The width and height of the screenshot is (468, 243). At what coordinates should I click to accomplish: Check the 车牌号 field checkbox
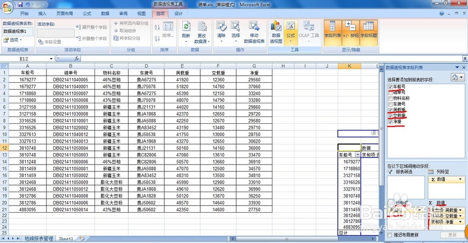(390, 104)
